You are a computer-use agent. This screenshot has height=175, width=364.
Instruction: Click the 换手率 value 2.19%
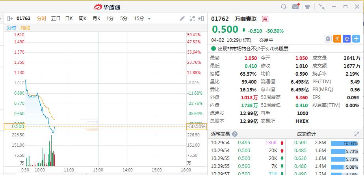point(353,74)
